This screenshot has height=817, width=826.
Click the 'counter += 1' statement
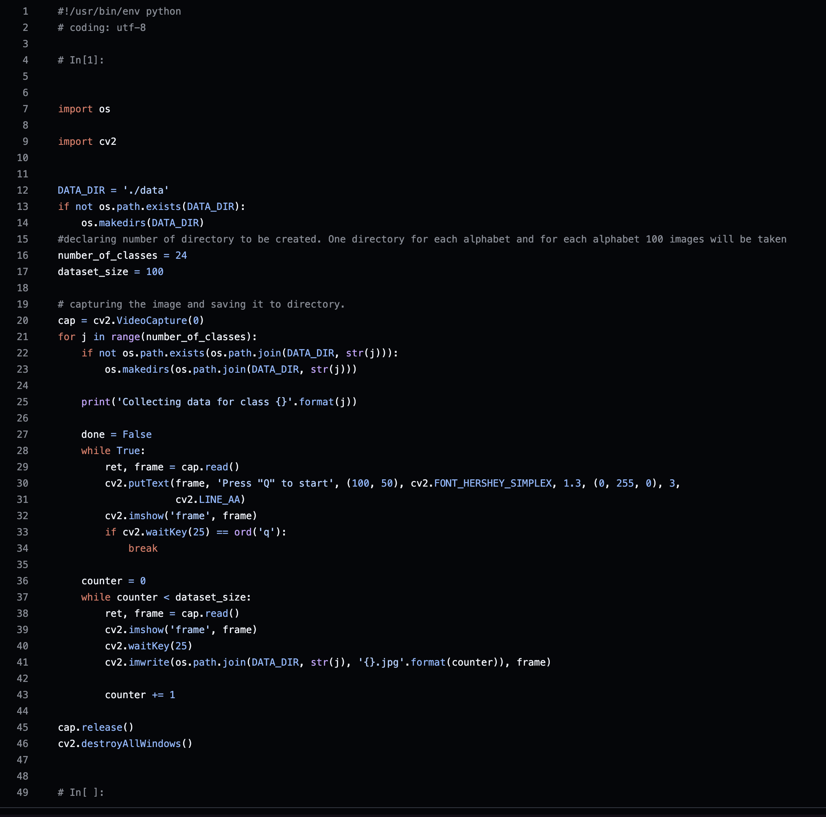pyautogui.click(x=140, y=695)
